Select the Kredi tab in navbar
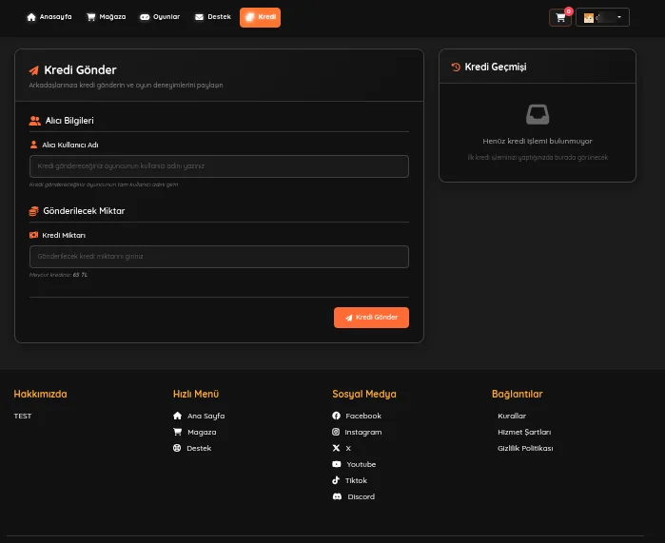The image size is (665, 543). tap(260, 17)
